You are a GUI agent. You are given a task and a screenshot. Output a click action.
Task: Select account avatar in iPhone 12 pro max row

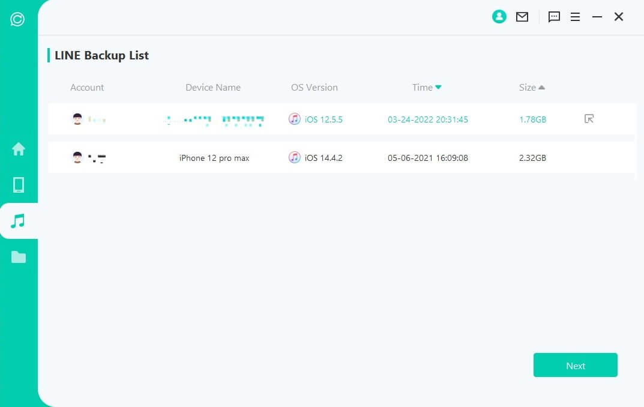(x=77, y=157)
